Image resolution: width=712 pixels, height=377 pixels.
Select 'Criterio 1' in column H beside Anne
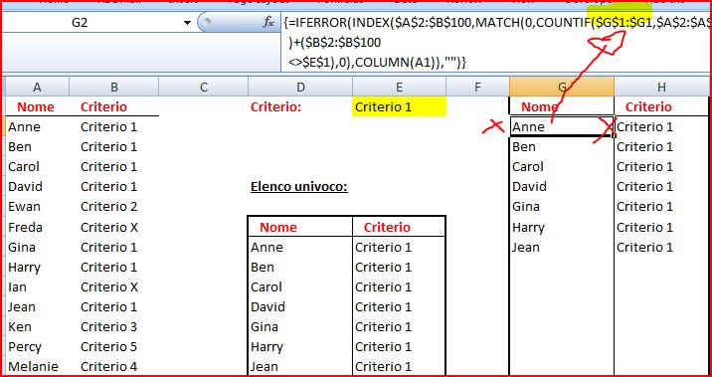point(644,126)
